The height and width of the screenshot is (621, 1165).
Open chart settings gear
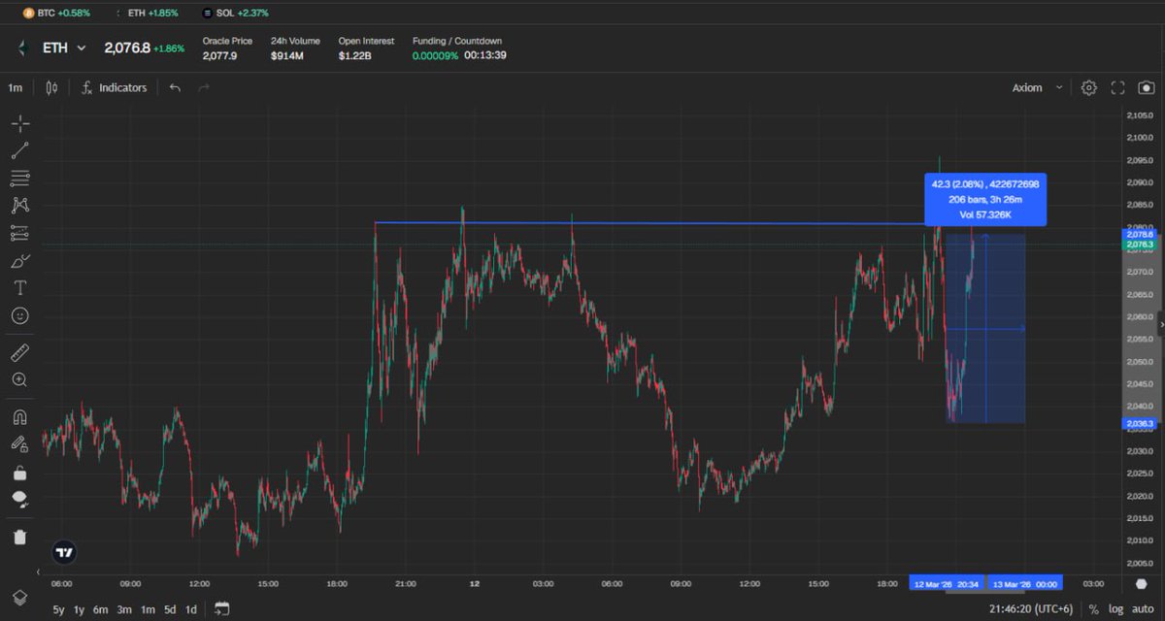pyautogui.click(x=1089, y=87)
